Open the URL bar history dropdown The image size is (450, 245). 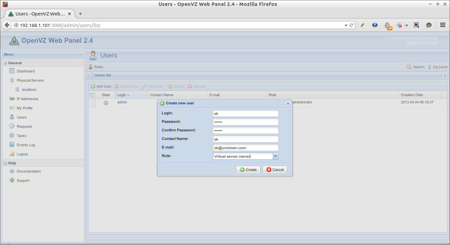click(x=346, y=25)
